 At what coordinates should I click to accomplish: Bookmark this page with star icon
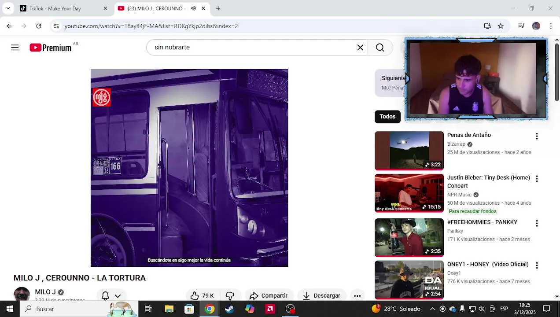click(x=501, y=26)
